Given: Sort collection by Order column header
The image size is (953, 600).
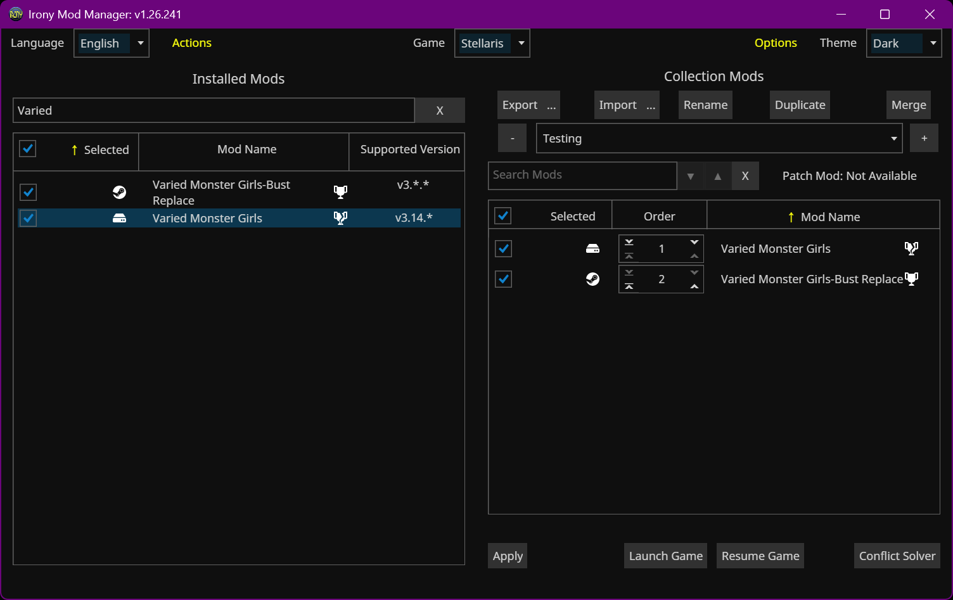Looking at the screenshot, I should [x=659, y=216].
